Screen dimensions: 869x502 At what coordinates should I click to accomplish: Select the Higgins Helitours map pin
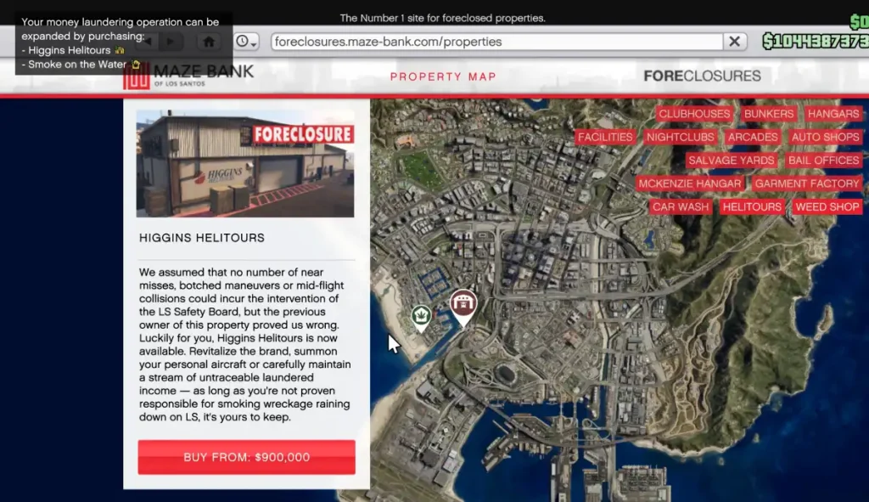click(x=463, y=307)
